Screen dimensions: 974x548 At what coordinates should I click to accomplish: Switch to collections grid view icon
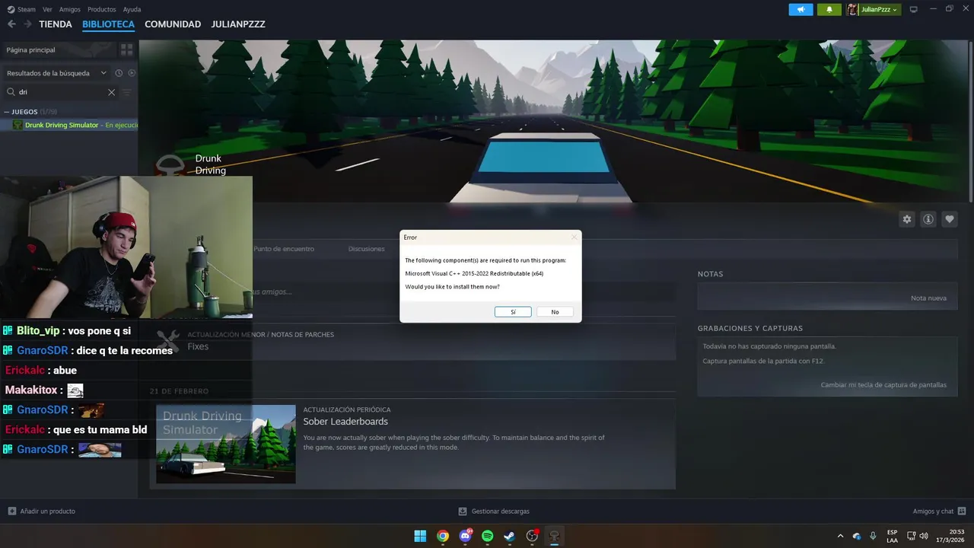(126, 49)
